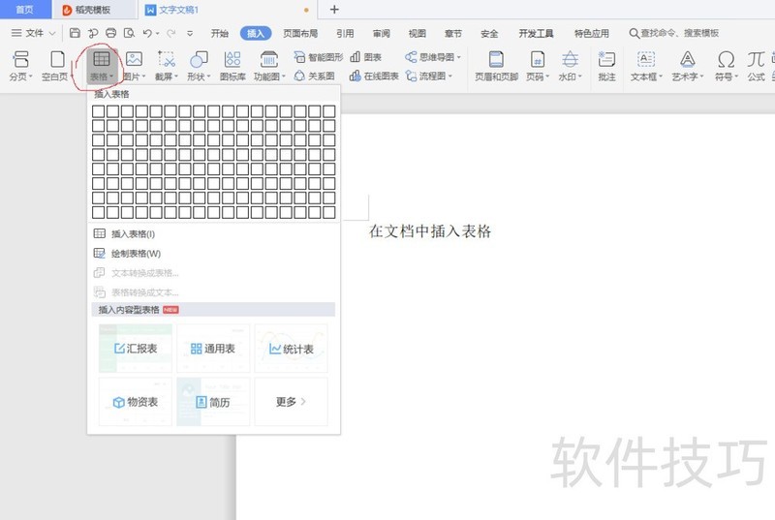Select the 汇报表 template thumbnail
The image size is (775, 520).
tap(136, 349)
